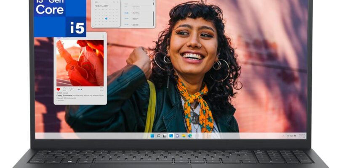Open the Windows Start menu
Image resolution: width=341 pixels, height=168 pixels.
(152, 136)
